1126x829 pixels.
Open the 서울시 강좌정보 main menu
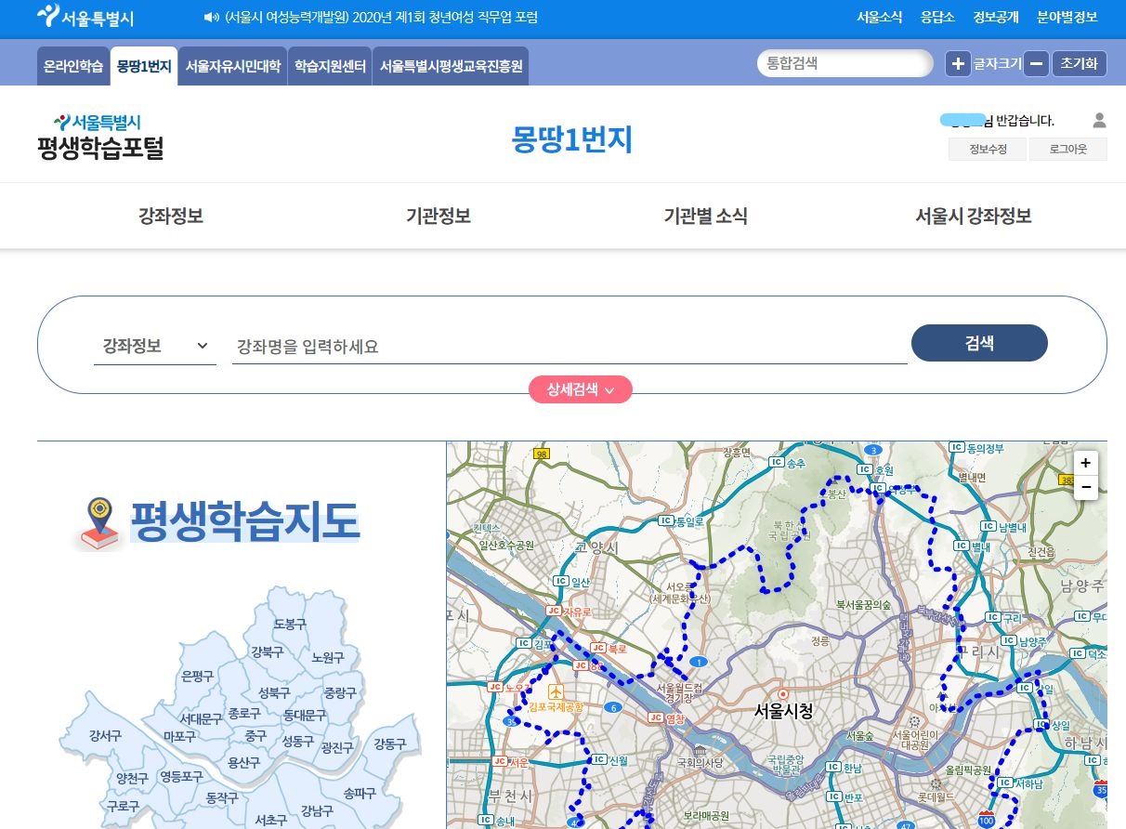973,216
